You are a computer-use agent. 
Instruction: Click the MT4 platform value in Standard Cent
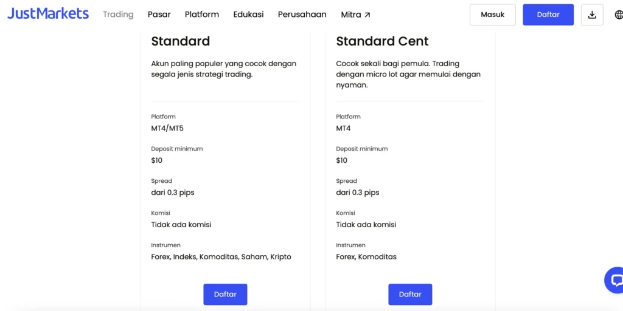343,129
